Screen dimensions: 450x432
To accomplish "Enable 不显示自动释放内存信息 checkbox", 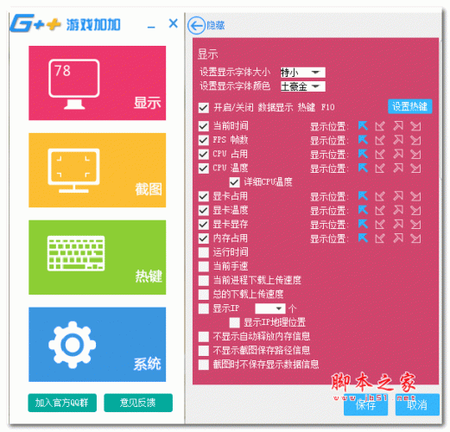I will 204,336.
